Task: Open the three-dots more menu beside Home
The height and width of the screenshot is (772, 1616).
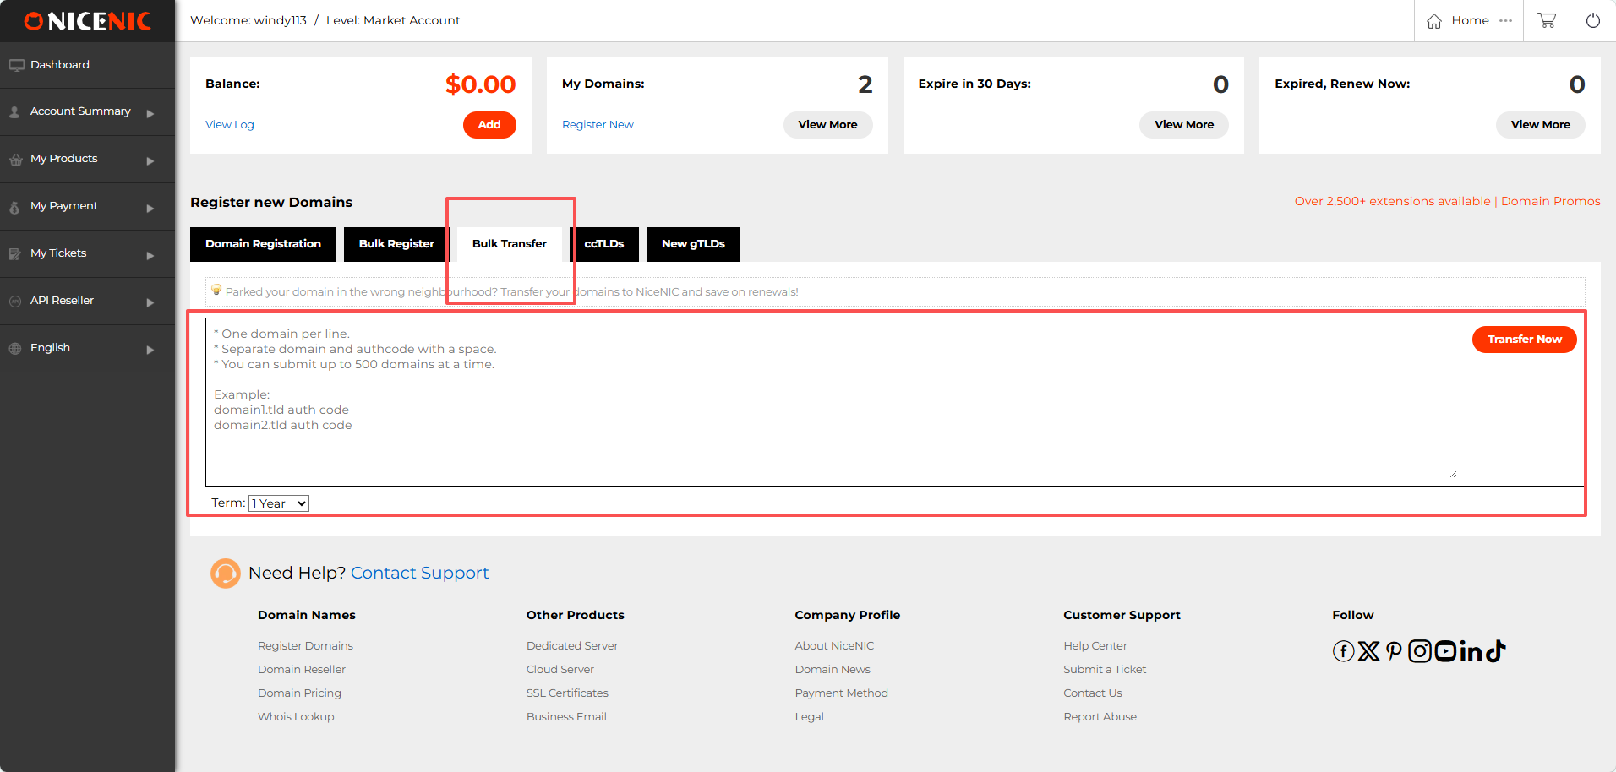Action: [1505, 20]
